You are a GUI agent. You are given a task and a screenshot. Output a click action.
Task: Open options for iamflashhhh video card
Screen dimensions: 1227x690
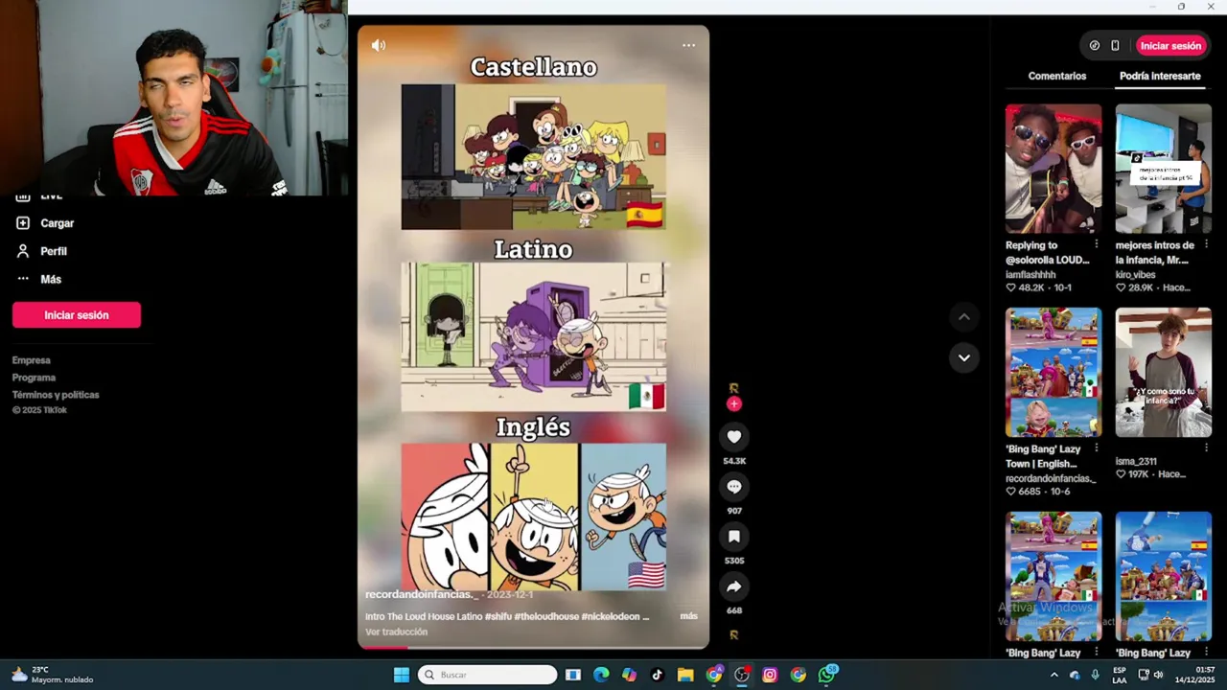pos(1097,244)
